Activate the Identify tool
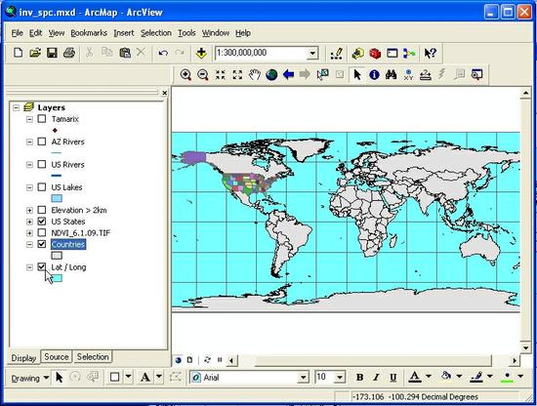 click(x=374, y=74)
